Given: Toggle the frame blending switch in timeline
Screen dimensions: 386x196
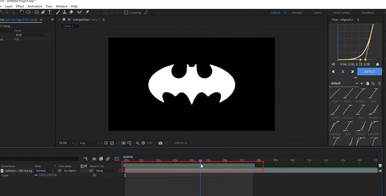Looking at the screenshot, I should [101, 159].
